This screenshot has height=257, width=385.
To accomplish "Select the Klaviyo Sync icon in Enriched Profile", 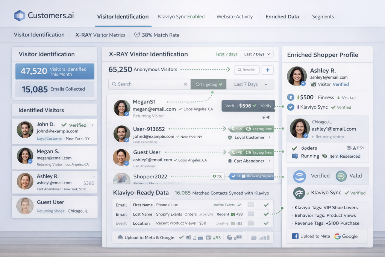I will tap(299, 193).
